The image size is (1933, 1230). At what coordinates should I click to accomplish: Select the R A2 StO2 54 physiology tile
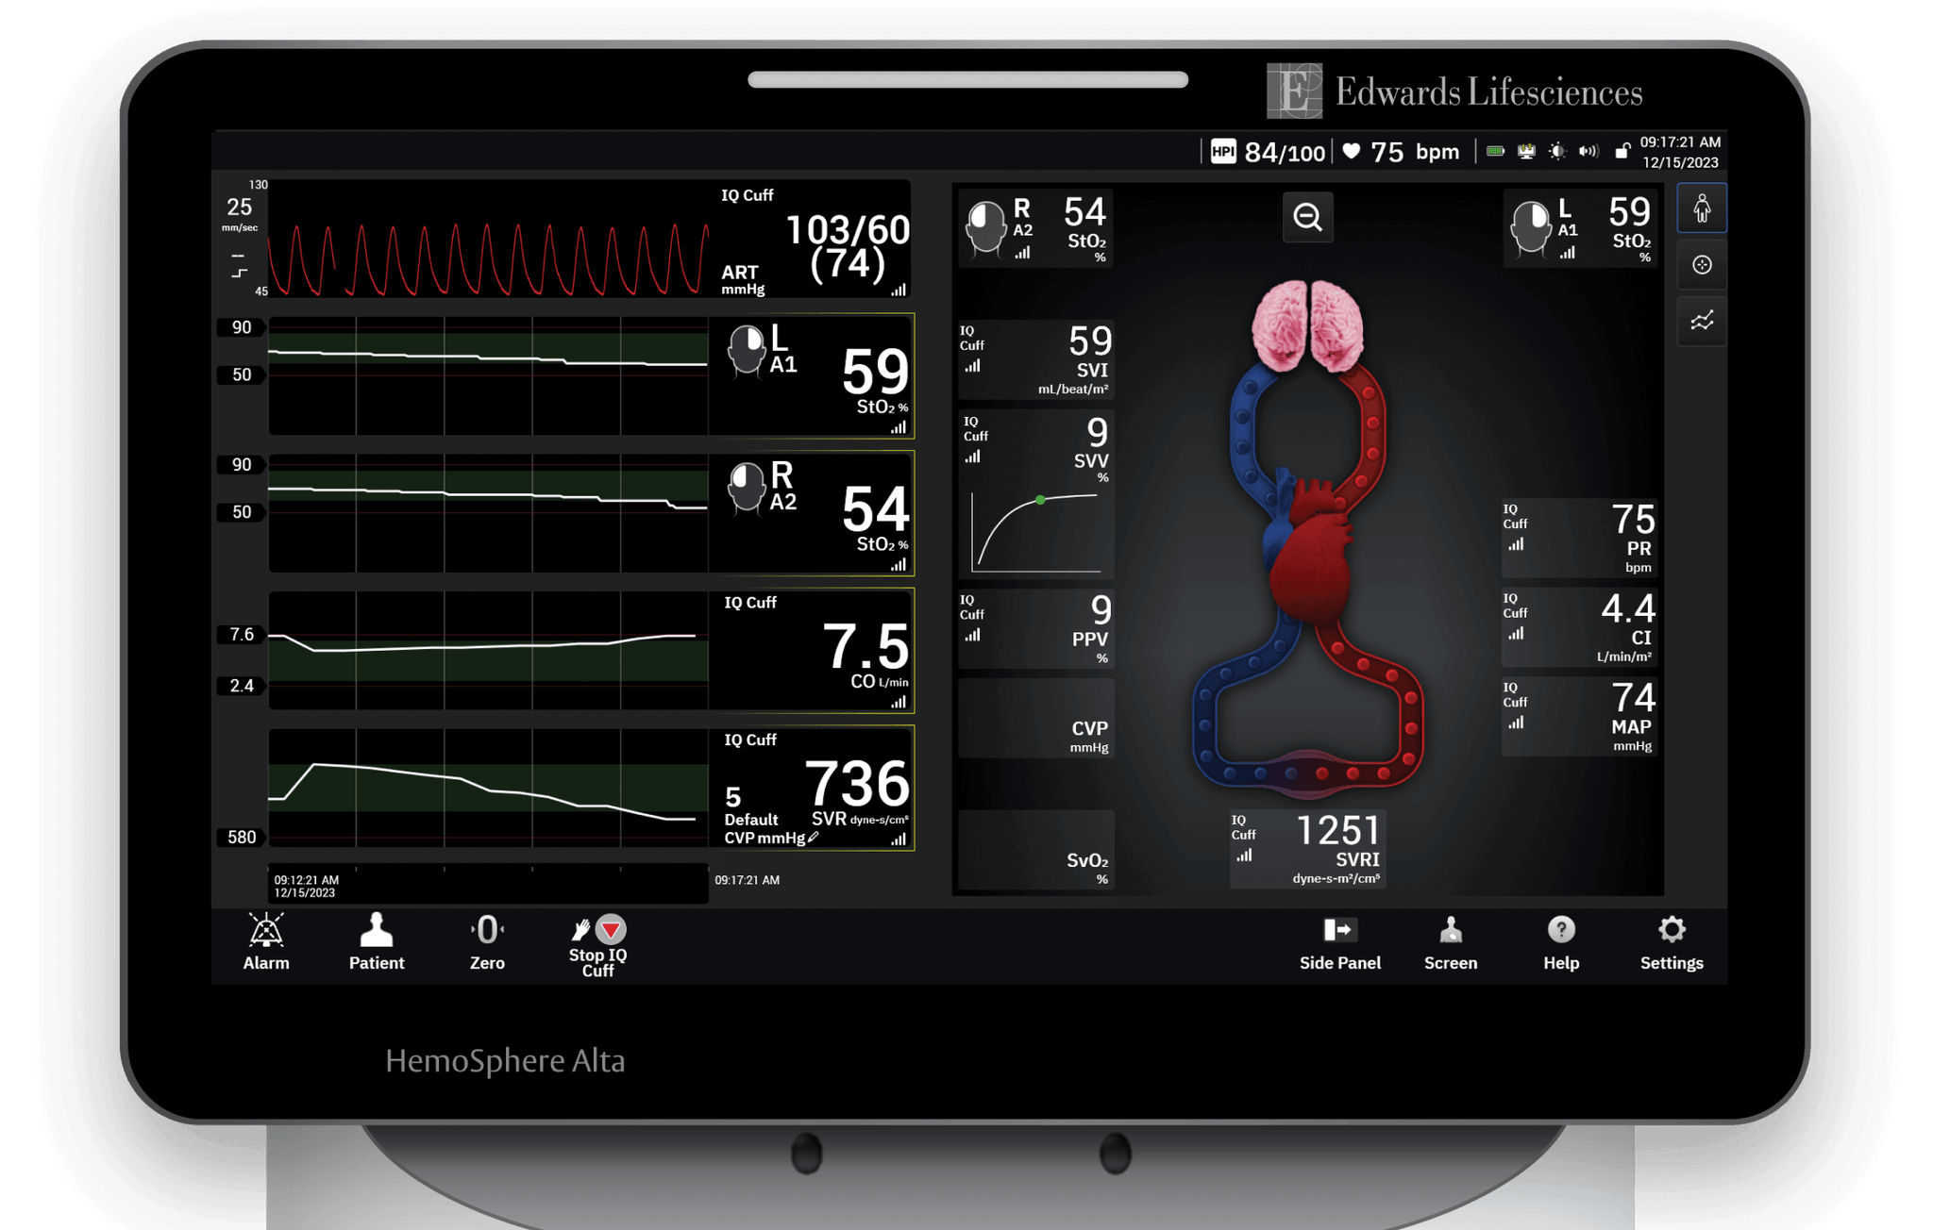1036,228
